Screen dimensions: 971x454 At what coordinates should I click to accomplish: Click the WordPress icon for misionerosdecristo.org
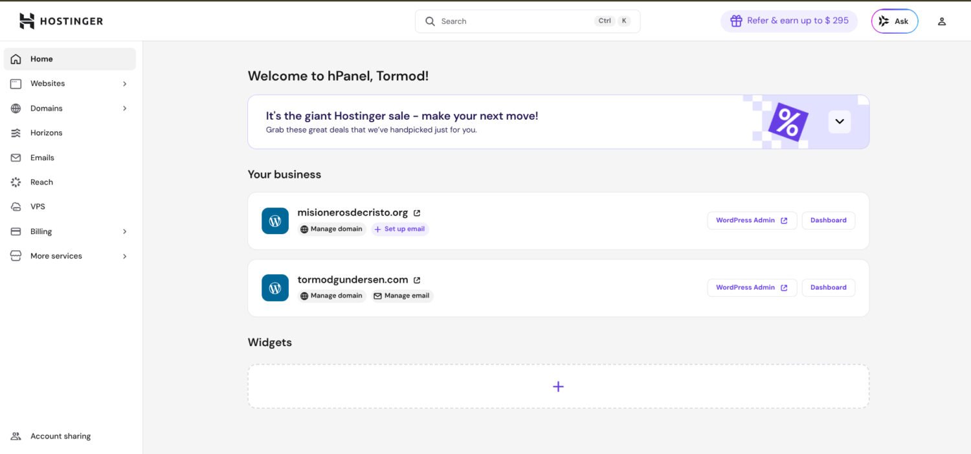(x=275, y=221)
